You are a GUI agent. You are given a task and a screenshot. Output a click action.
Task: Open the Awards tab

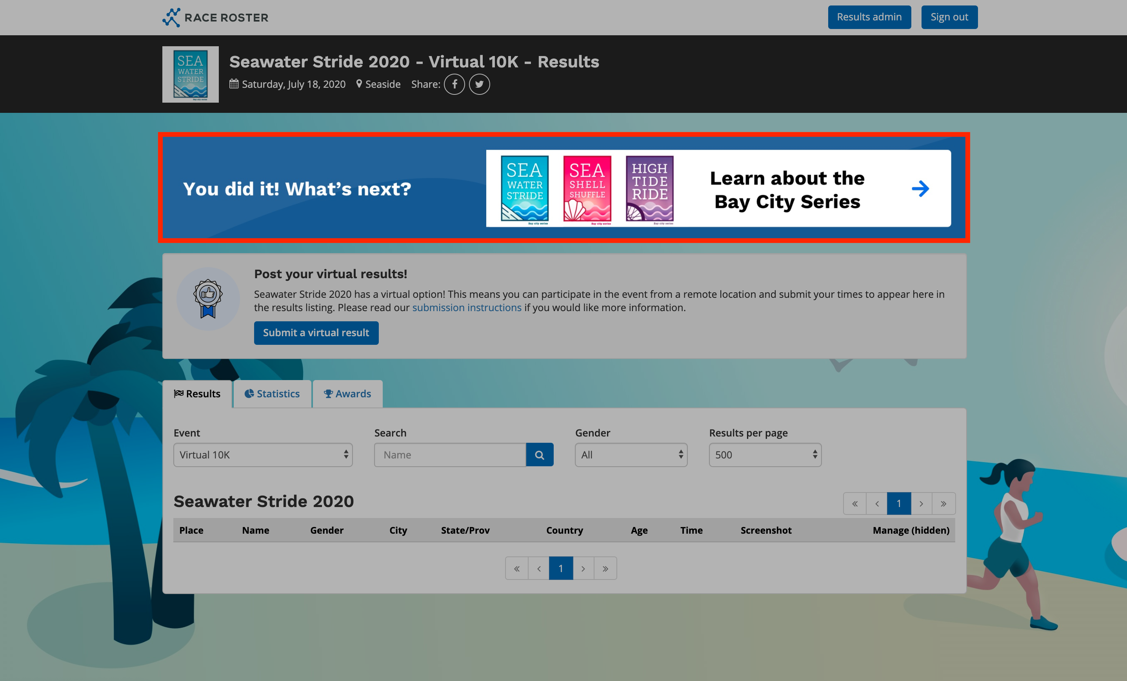click(347, 393)
